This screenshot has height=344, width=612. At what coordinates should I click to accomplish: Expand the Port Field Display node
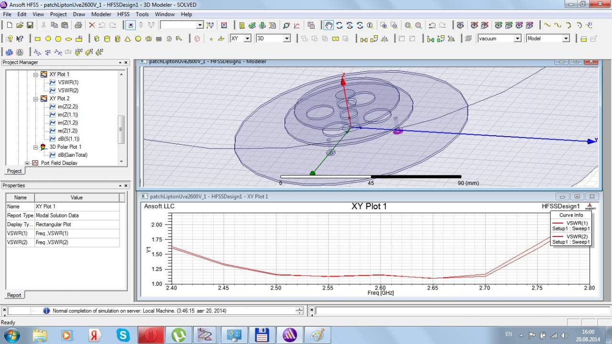coord(27,163)
